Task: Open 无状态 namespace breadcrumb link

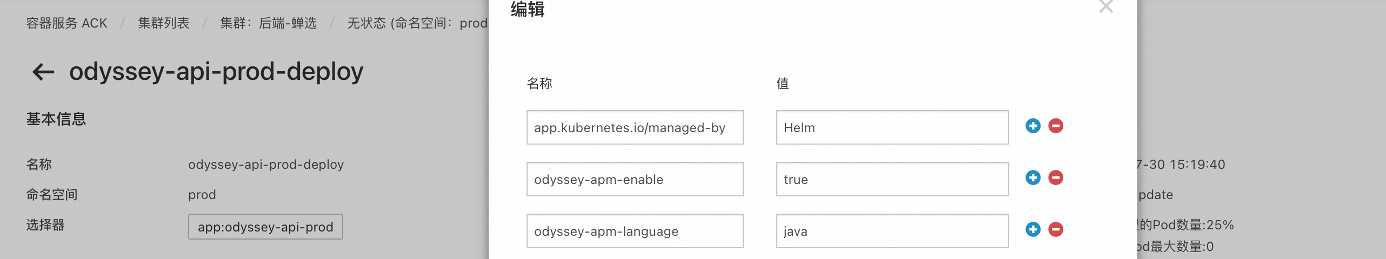Action: [417, 23]
